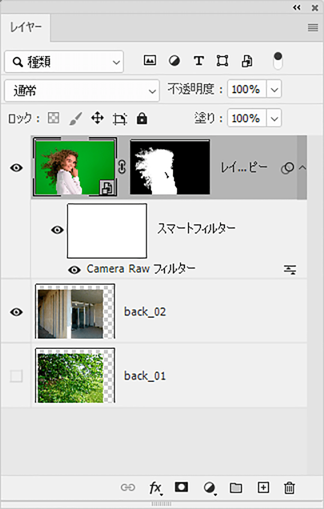The width and height of the screenshot is (324, 509).
Task: Filter for type layers
Action: coord(198,61)
